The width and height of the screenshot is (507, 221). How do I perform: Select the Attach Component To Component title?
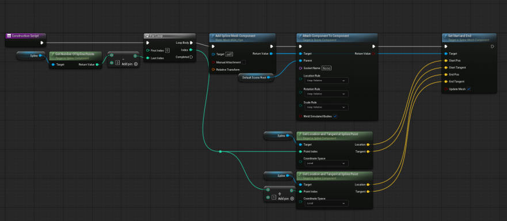[326, 36]
